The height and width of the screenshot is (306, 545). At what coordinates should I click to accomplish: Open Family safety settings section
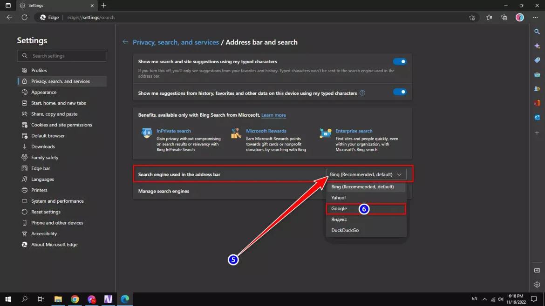tap(62, 158)
